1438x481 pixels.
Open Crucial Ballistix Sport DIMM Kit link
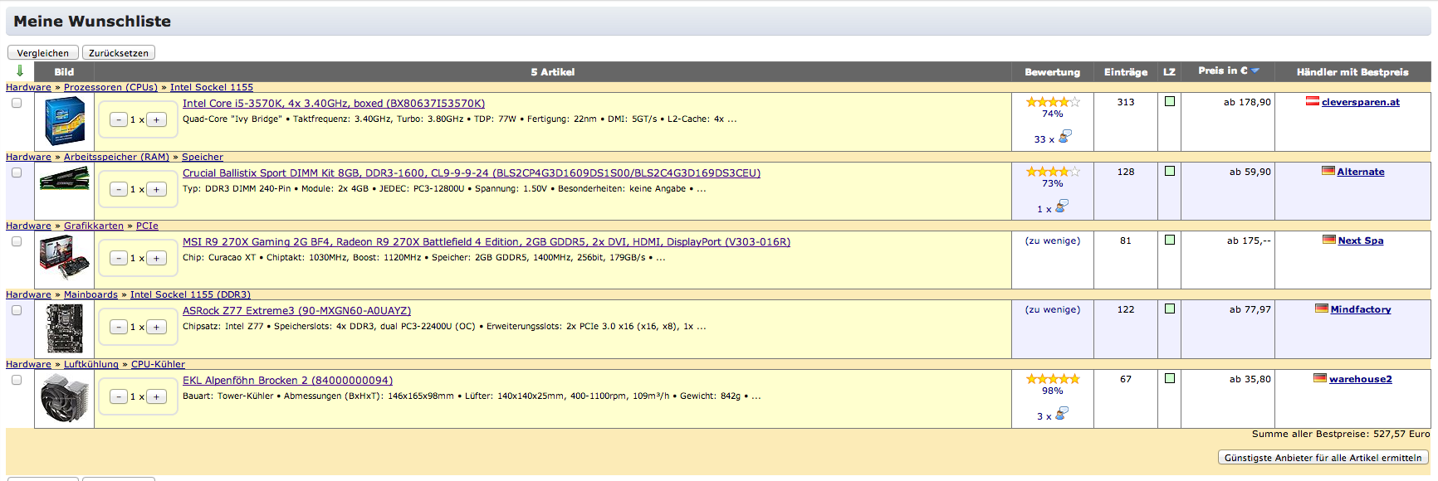472,173
